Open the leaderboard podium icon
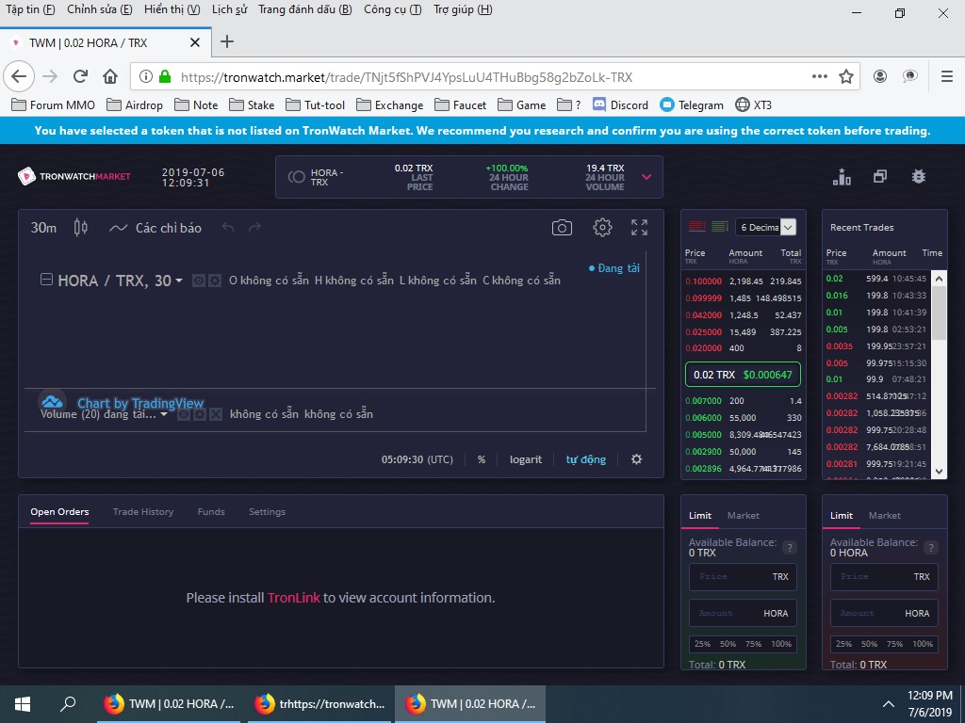This screenshot has height=723, width=965. tap(842, 177)
